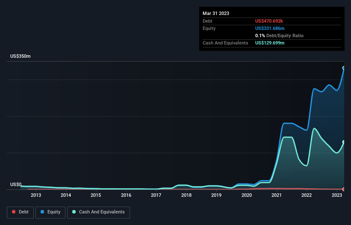Click Cash And Equivalents label in tooltip
351x225 pixels.
(225, 43)
